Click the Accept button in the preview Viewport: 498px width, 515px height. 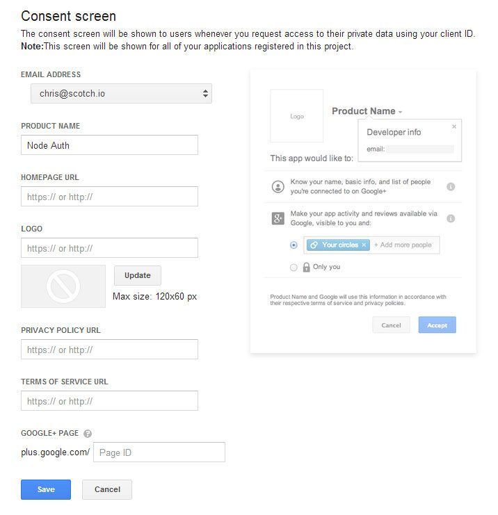point(437,325)
